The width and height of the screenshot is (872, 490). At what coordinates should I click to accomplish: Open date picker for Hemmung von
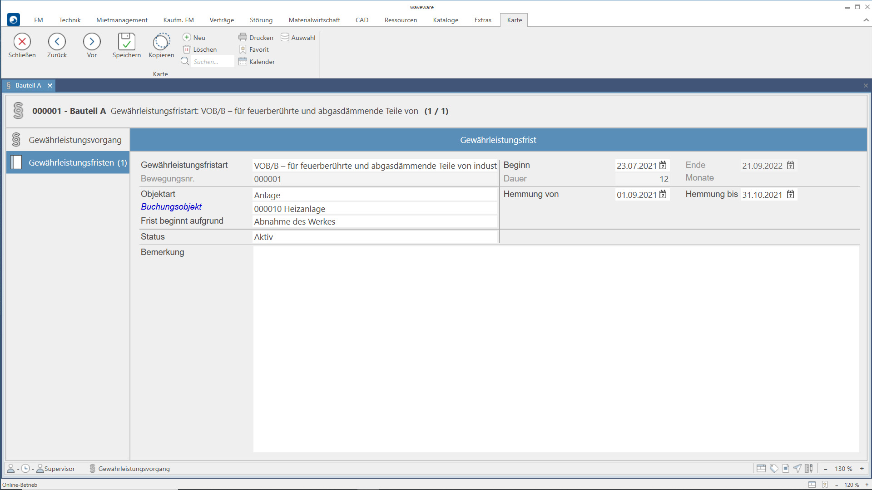pyautogui.click(x=663, y=195)
